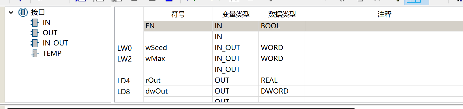The width and height of the screenshot is (463, 109).
Task: Click the empty symbol cell in blank IN_OUT row
Action: tap(178, 70)
